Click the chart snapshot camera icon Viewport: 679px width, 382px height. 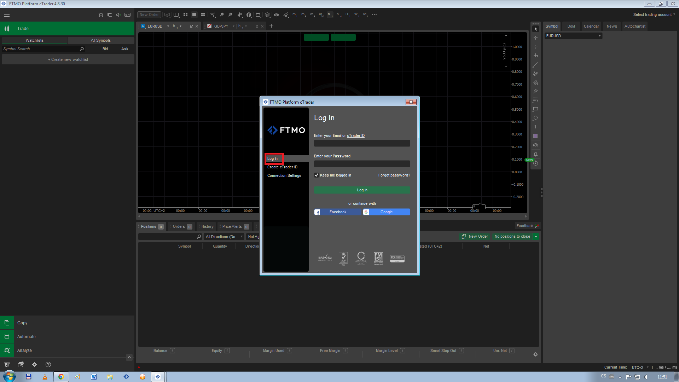[x=535, y=145]
